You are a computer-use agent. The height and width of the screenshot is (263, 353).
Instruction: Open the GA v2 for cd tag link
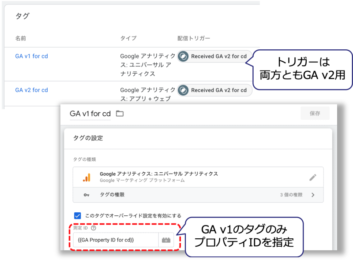pos(31,90)
